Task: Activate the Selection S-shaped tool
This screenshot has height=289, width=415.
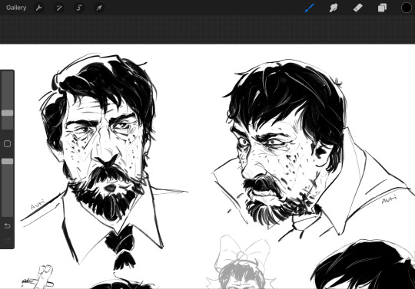Action: pos(79,8)
